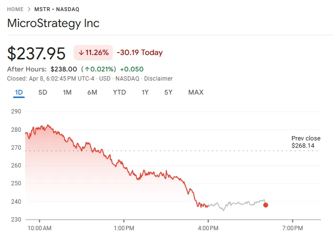Open the Disclaimer link

160,79
